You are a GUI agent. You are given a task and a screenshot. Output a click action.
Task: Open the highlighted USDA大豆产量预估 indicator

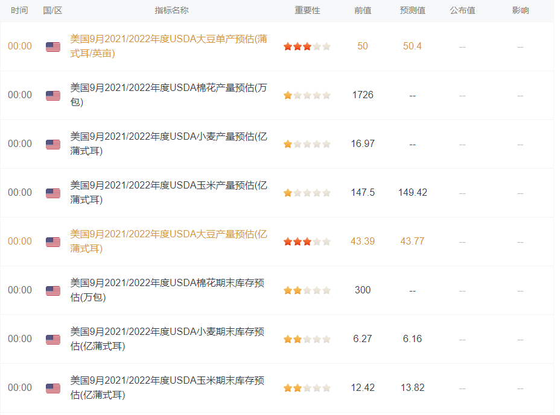(x=168, y=242)
